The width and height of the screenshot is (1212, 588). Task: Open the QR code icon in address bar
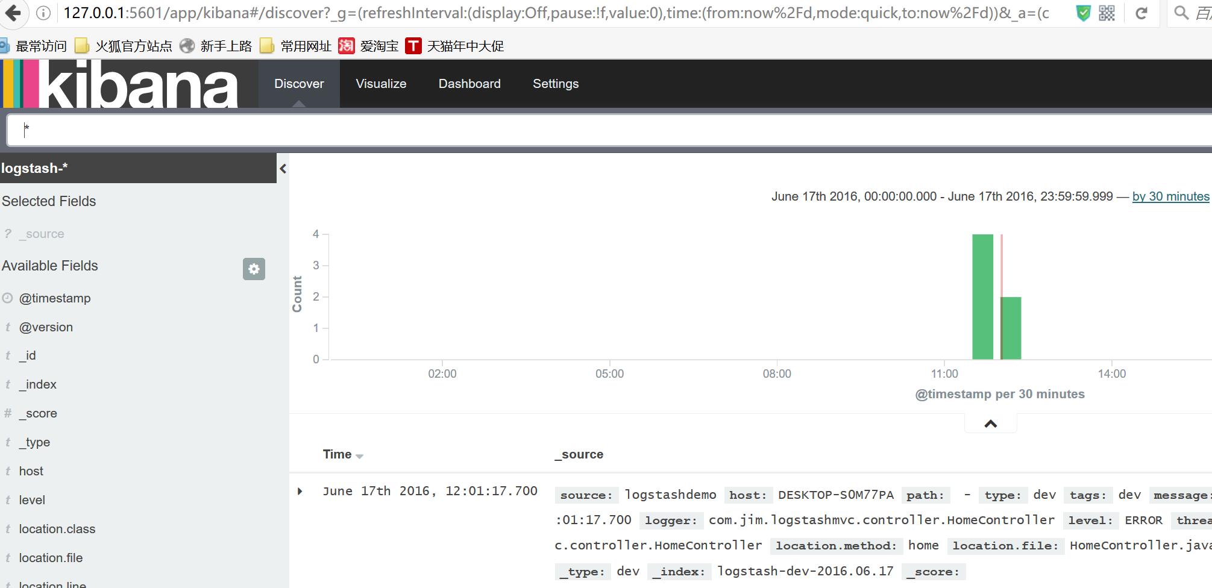click(x=1107, y=13)
